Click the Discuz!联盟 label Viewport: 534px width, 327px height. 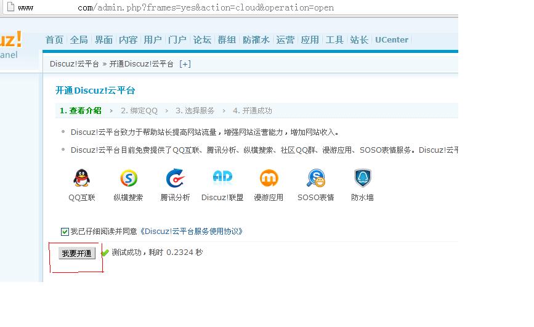coord(222,198)
